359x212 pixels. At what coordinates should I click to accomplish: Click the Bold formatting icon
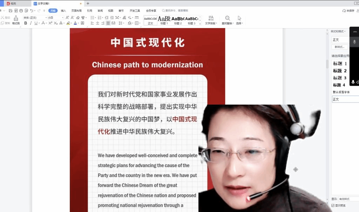[26, 23]
